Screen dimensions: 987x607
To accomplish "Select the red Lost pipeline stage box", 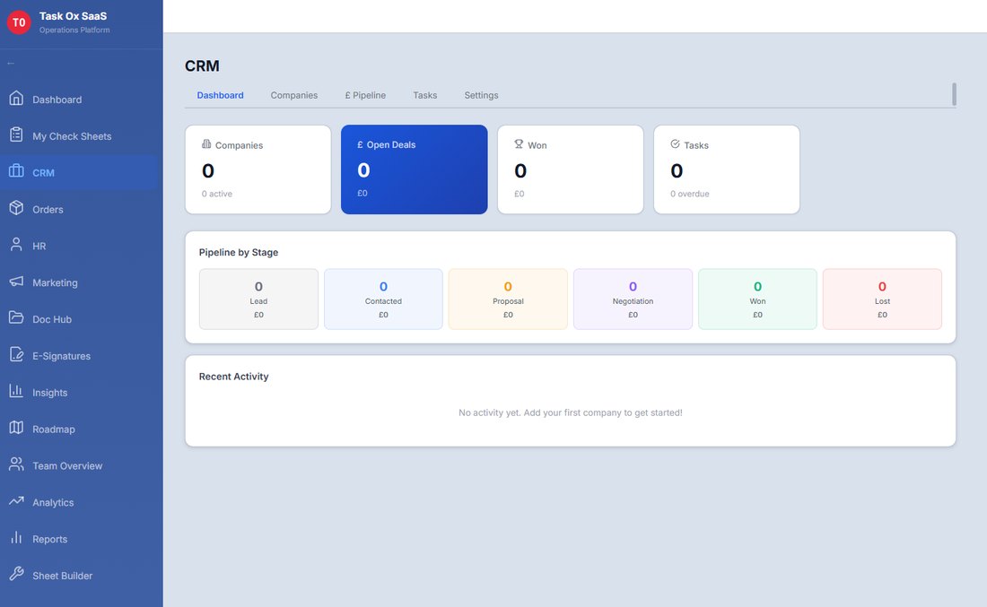I will (x=883, y=299).
